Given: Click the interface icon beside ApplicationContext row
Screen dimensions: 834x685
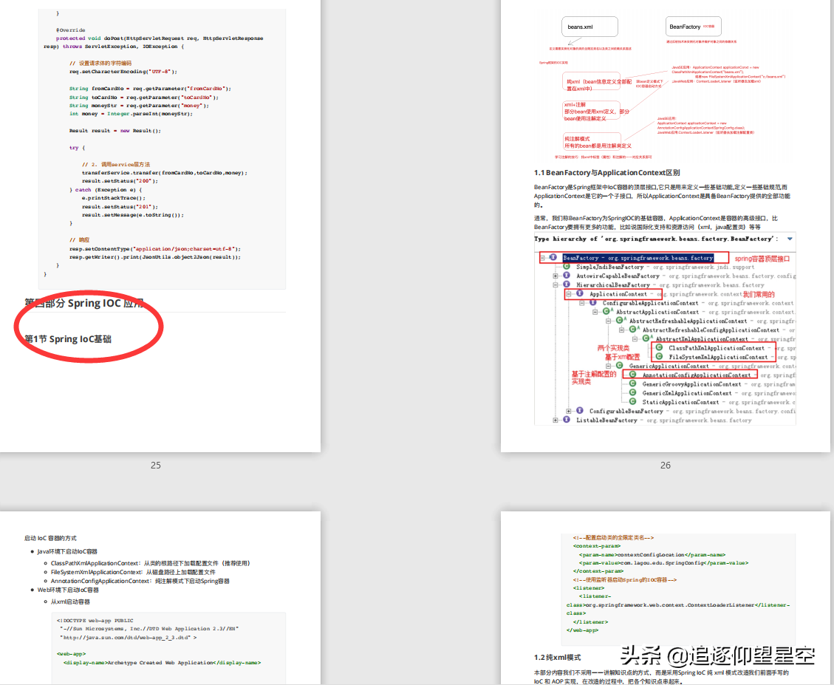Looking at the screenshot, I should tap(580, 293).
